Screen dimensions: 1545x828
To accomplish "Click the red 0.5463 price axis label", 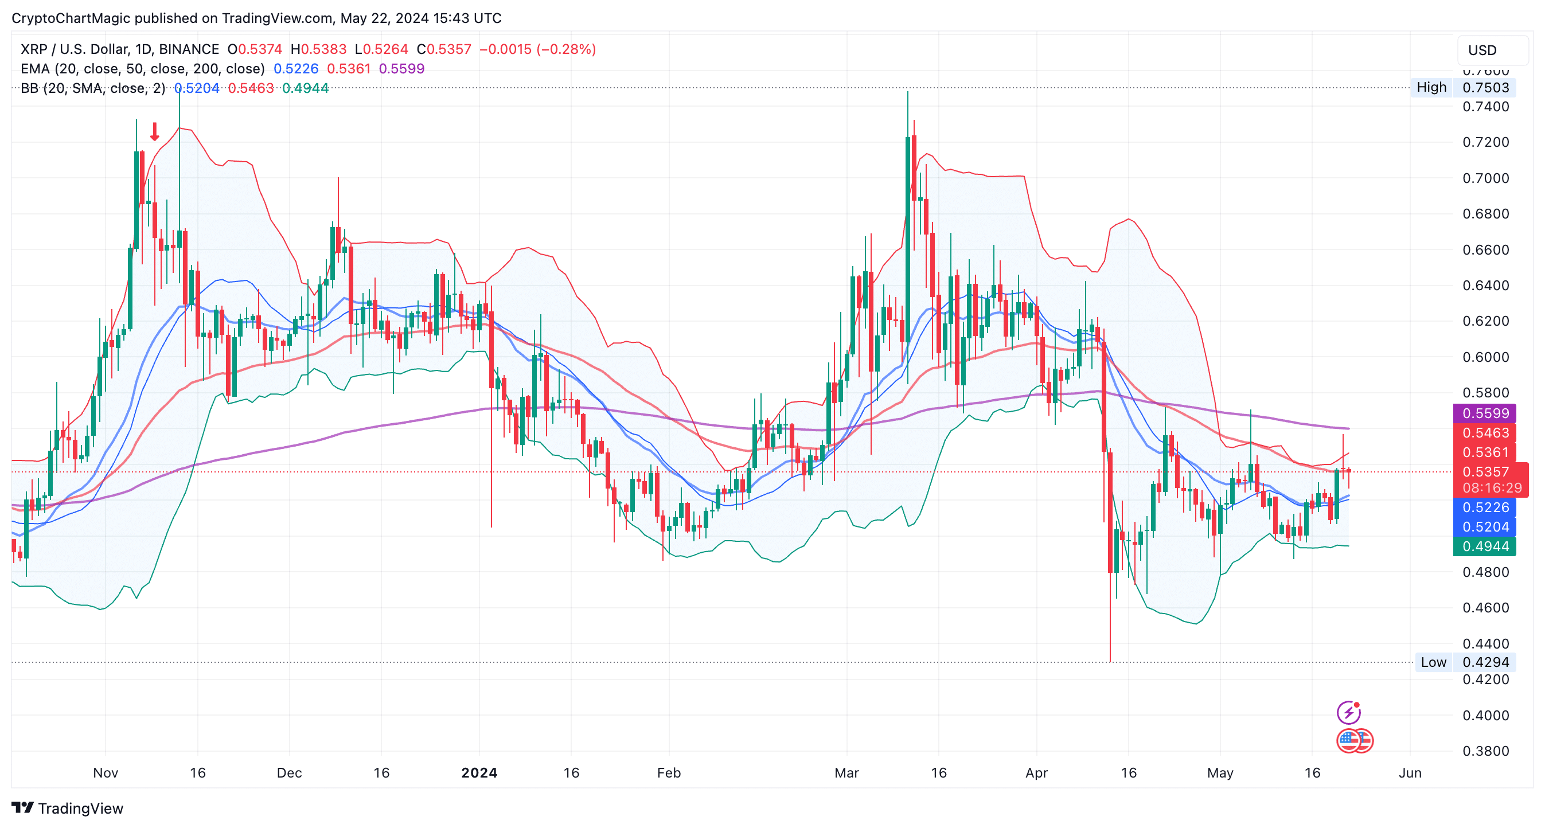I will point(1485,433).
